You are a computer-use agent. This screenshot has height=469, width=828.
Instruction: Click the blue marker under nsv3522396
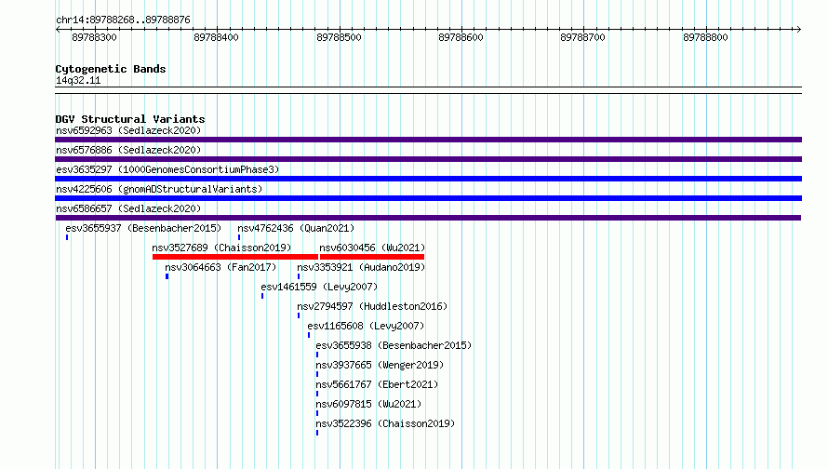(x=317, y=433)
